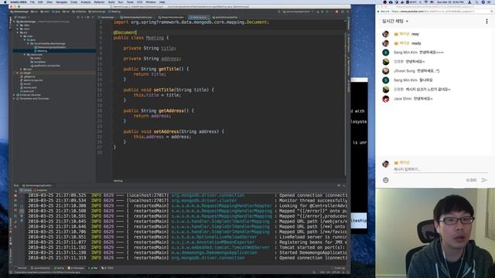Focus the chat message input field

point(440,169)
